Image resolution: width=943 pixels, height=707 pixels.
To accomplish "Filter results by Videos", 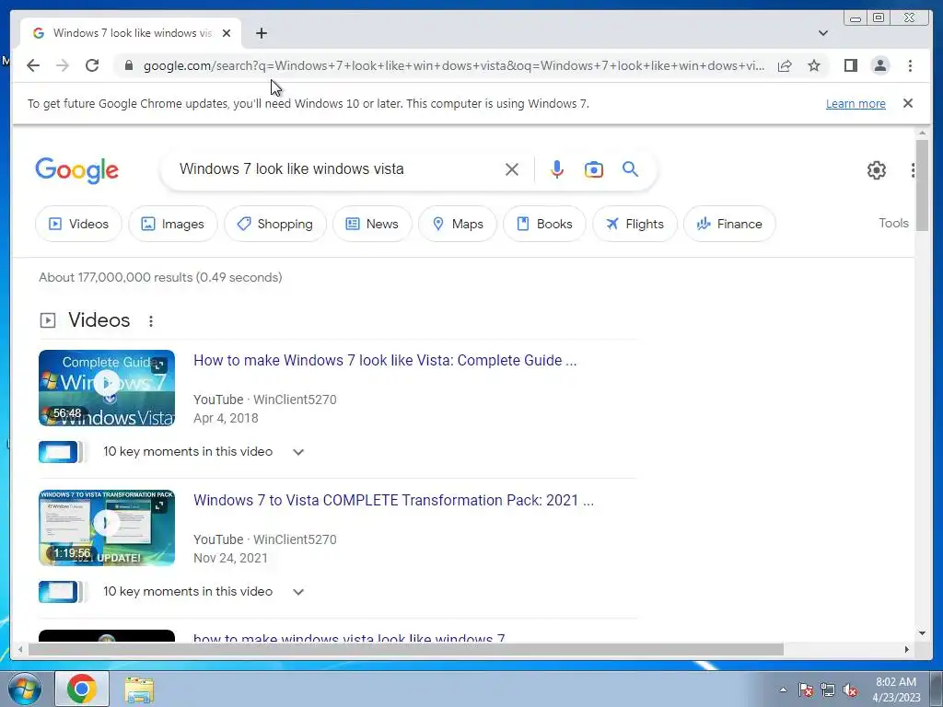I will (x=78, y=224).
